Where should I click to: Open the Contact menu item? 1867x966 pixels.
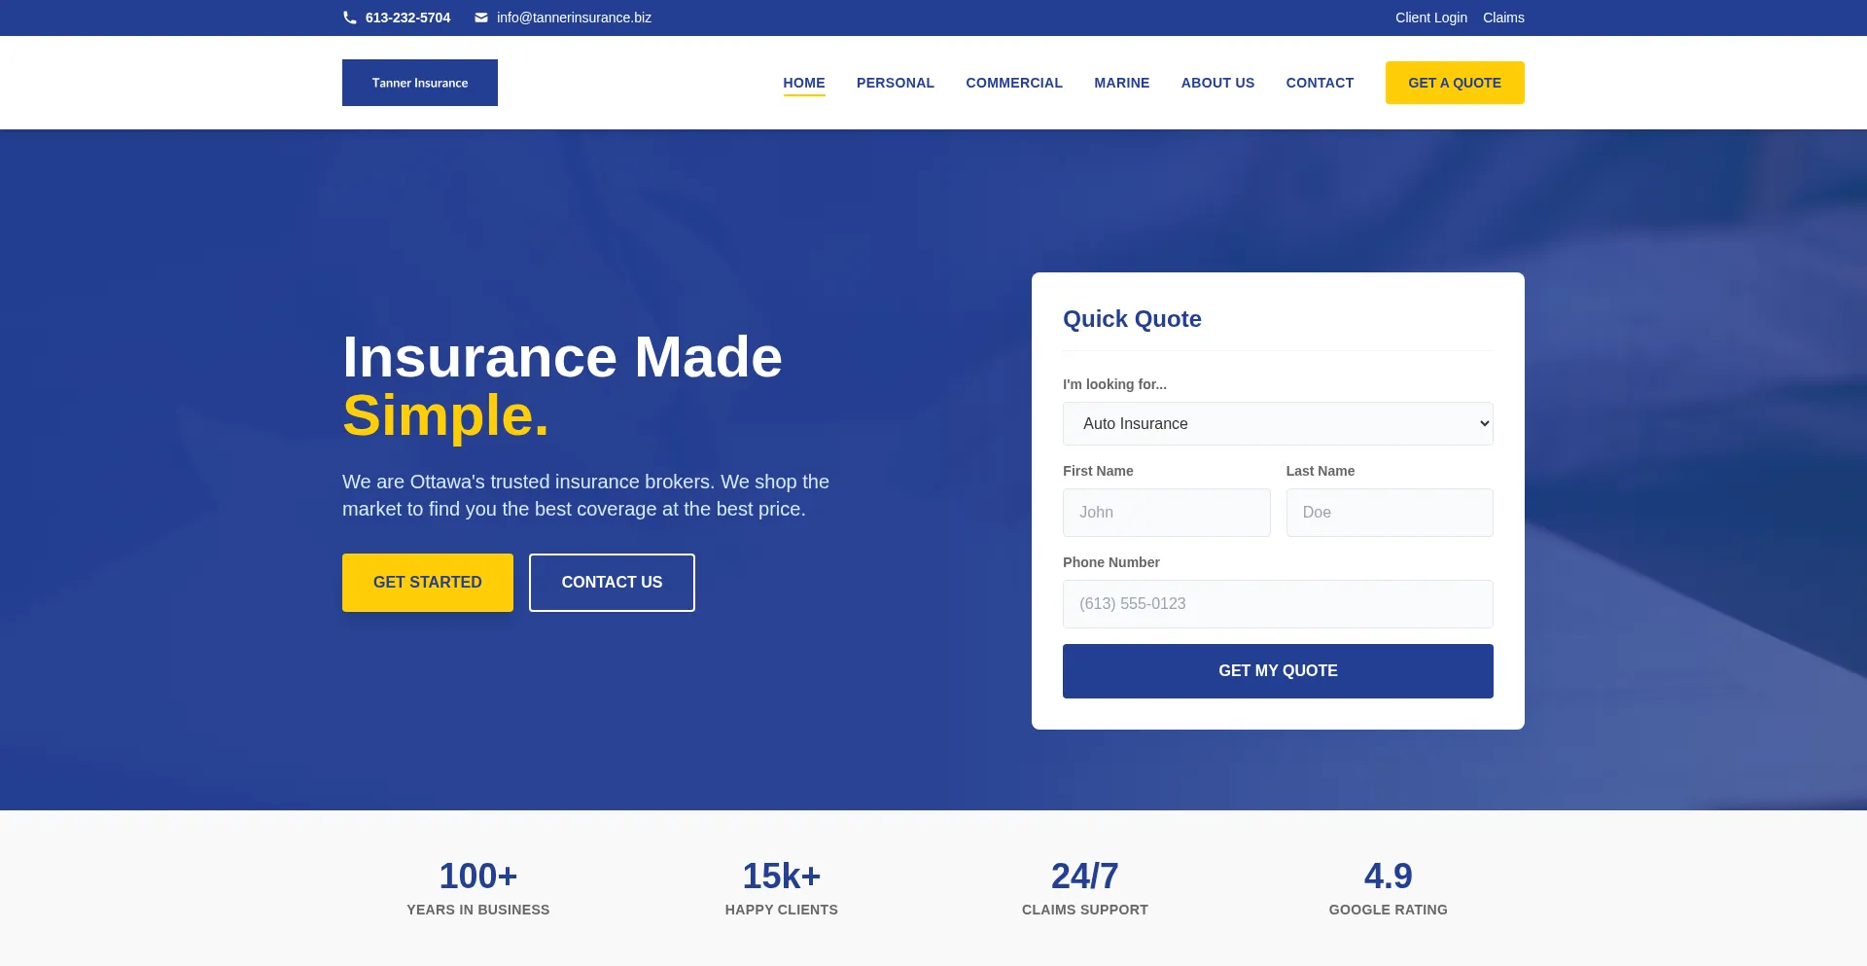pos(1320,83)
